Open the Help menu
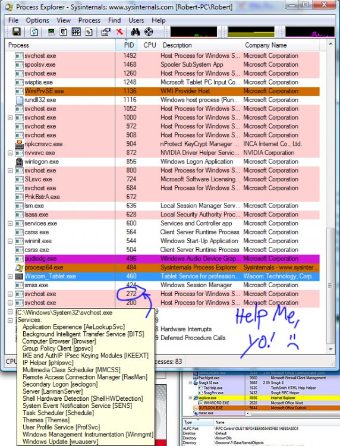Image resolution: width=340 pixels, height=446 pixels. (x=158, y=20)
